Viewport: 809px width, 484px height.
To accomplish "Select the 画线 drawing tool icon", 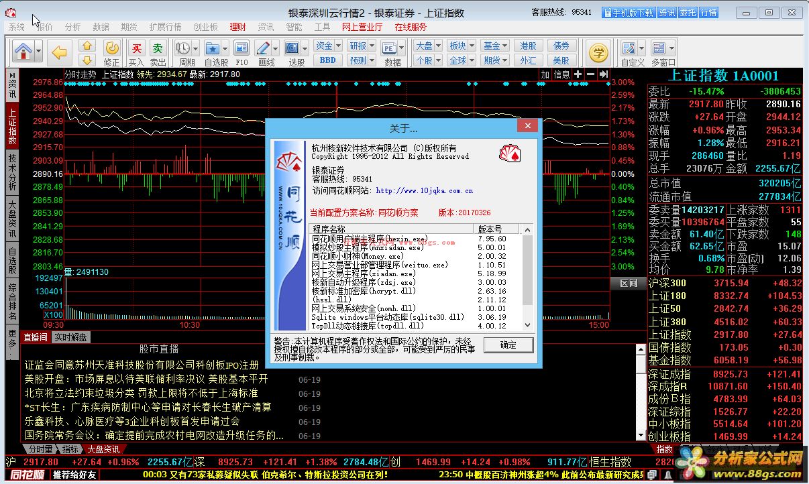I will pos(264,49).
